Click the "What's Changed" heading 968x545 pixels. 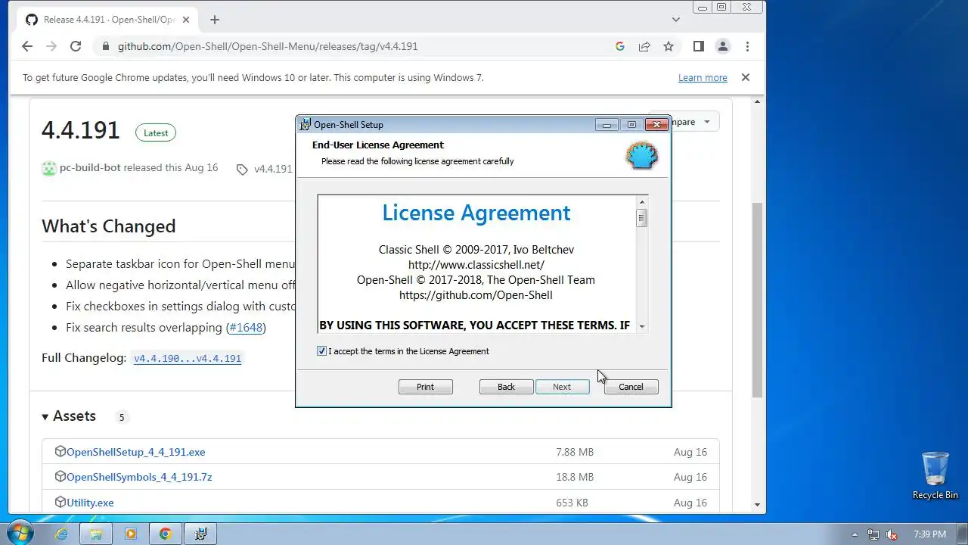[x=109, y=226]
